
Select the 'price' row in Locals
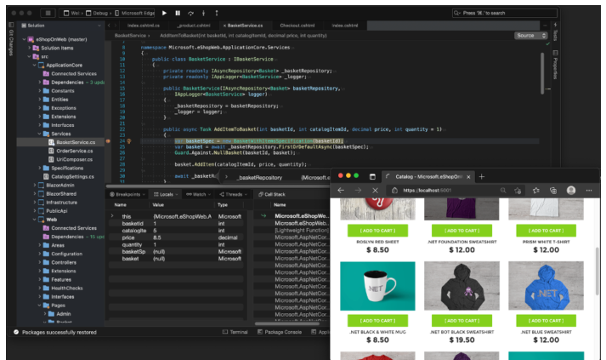176,237
